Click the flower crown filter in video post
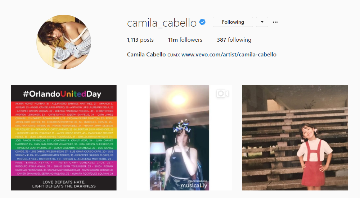Viewport: 360px width, 198px height. [x=182, y=125]
